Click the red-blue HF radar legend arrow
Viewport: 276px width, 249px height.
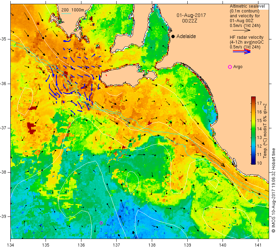242,51
